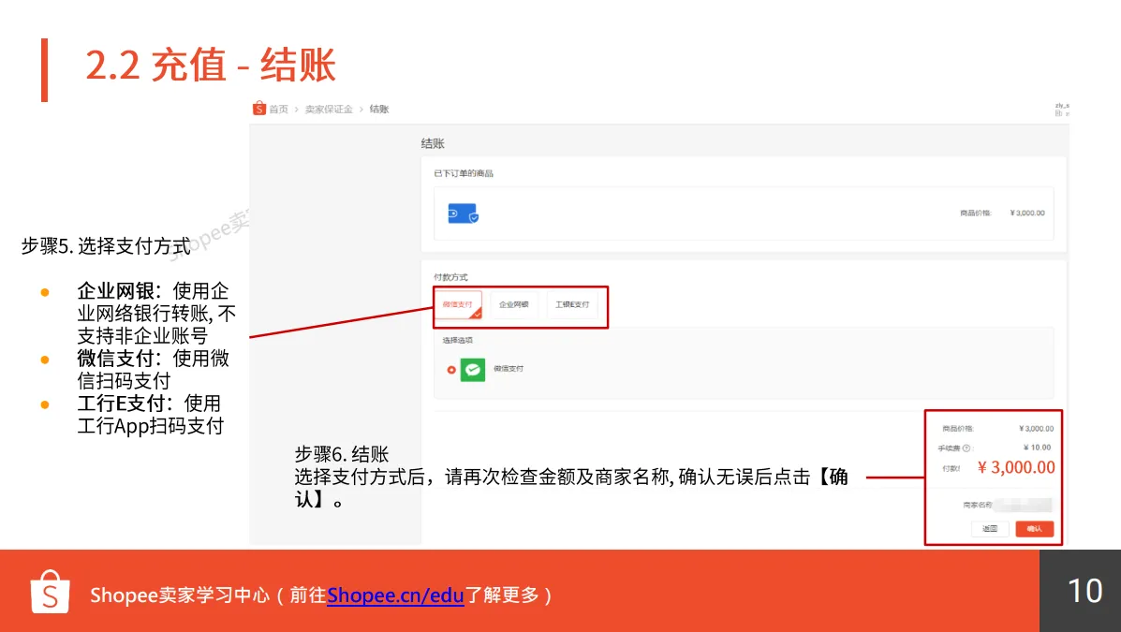Open the 卖家保证金 breadcrumb entry
The height and width of the screenshot is (632, 1121).
[328, 109]
